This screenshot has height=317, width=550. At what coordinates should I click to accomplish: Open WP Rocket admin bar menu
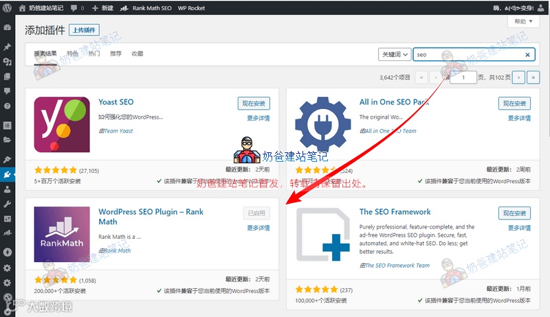191,8
